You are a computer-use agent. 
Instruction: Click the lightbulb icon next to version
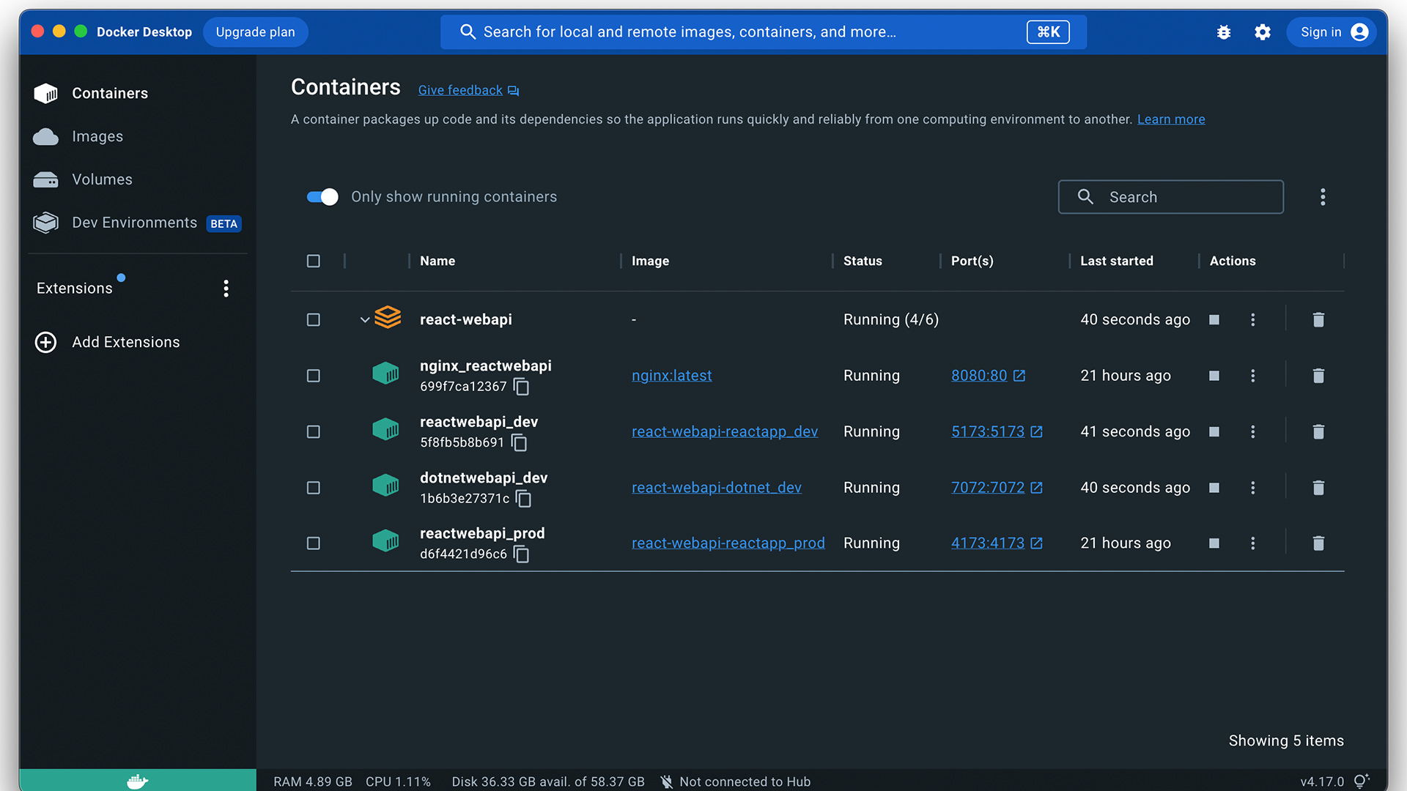pos(1362,781)
